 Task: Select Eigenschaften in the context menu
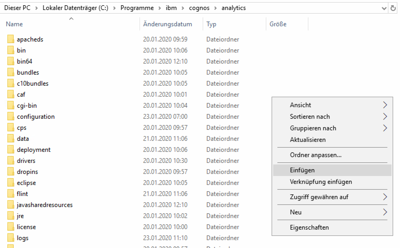[309, 228]
